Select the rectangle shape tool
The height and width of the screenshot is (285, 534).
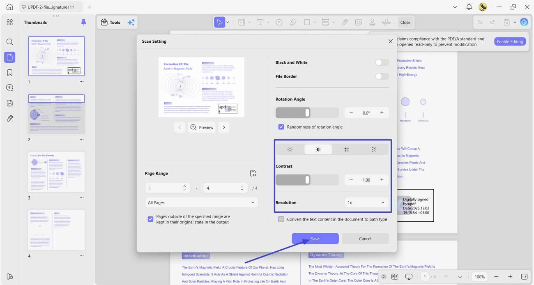click(x=307, y=22)
